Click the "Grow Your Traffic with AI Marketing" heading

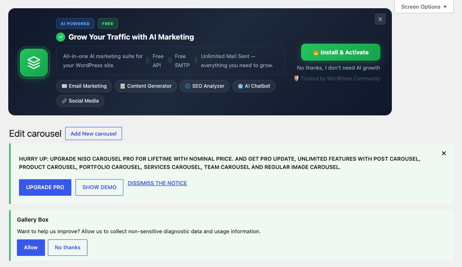coord(131,37)
